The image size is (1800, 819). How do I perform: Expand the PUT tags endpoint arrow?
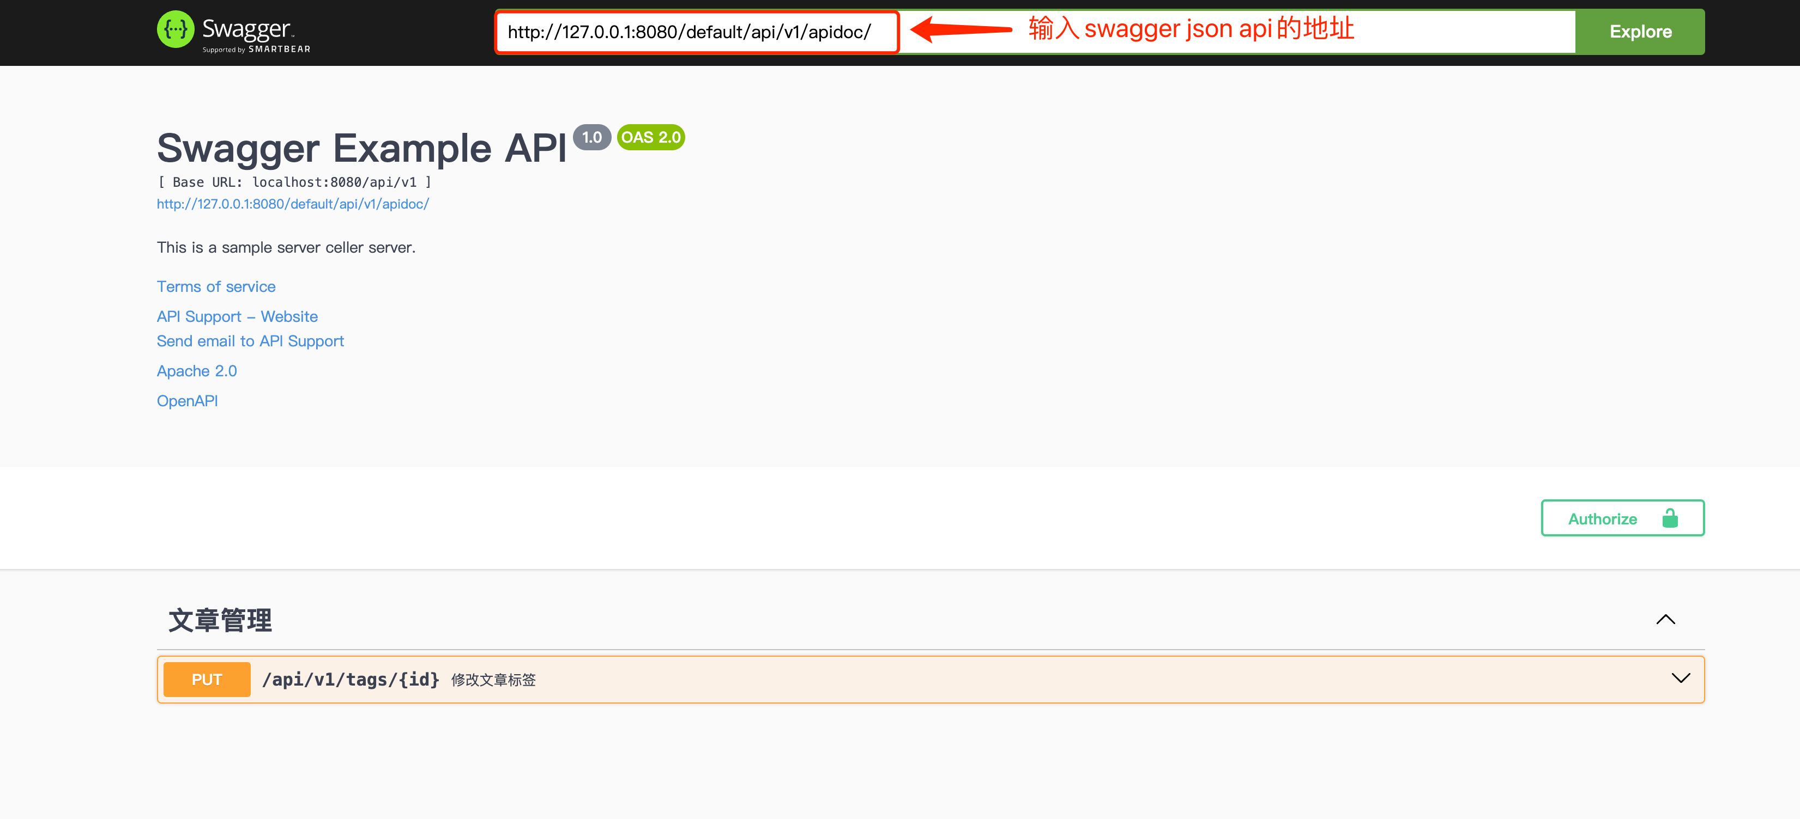pyautogui.click(x=1680, y=678)
